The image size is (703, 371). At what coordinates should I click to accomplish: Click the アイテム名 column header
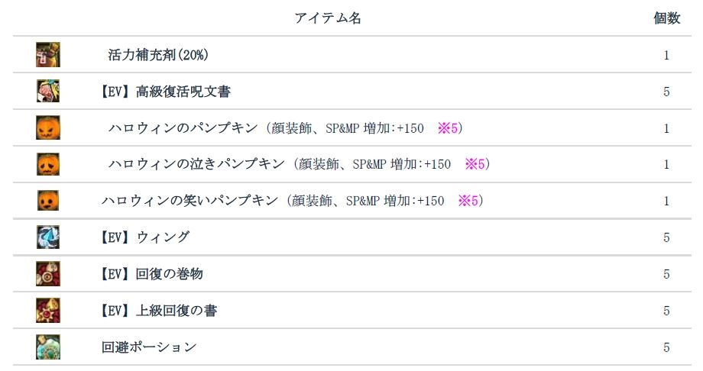(328, 18)
